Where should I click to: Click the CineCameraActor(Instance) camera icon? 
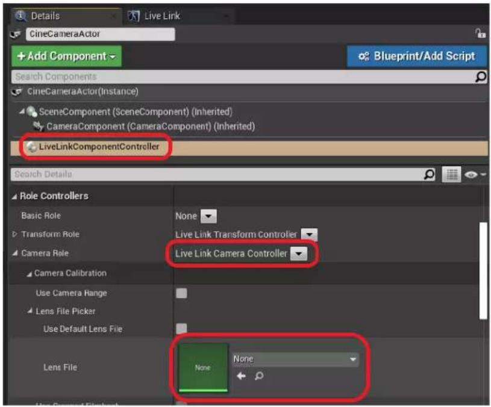point(17,92)
